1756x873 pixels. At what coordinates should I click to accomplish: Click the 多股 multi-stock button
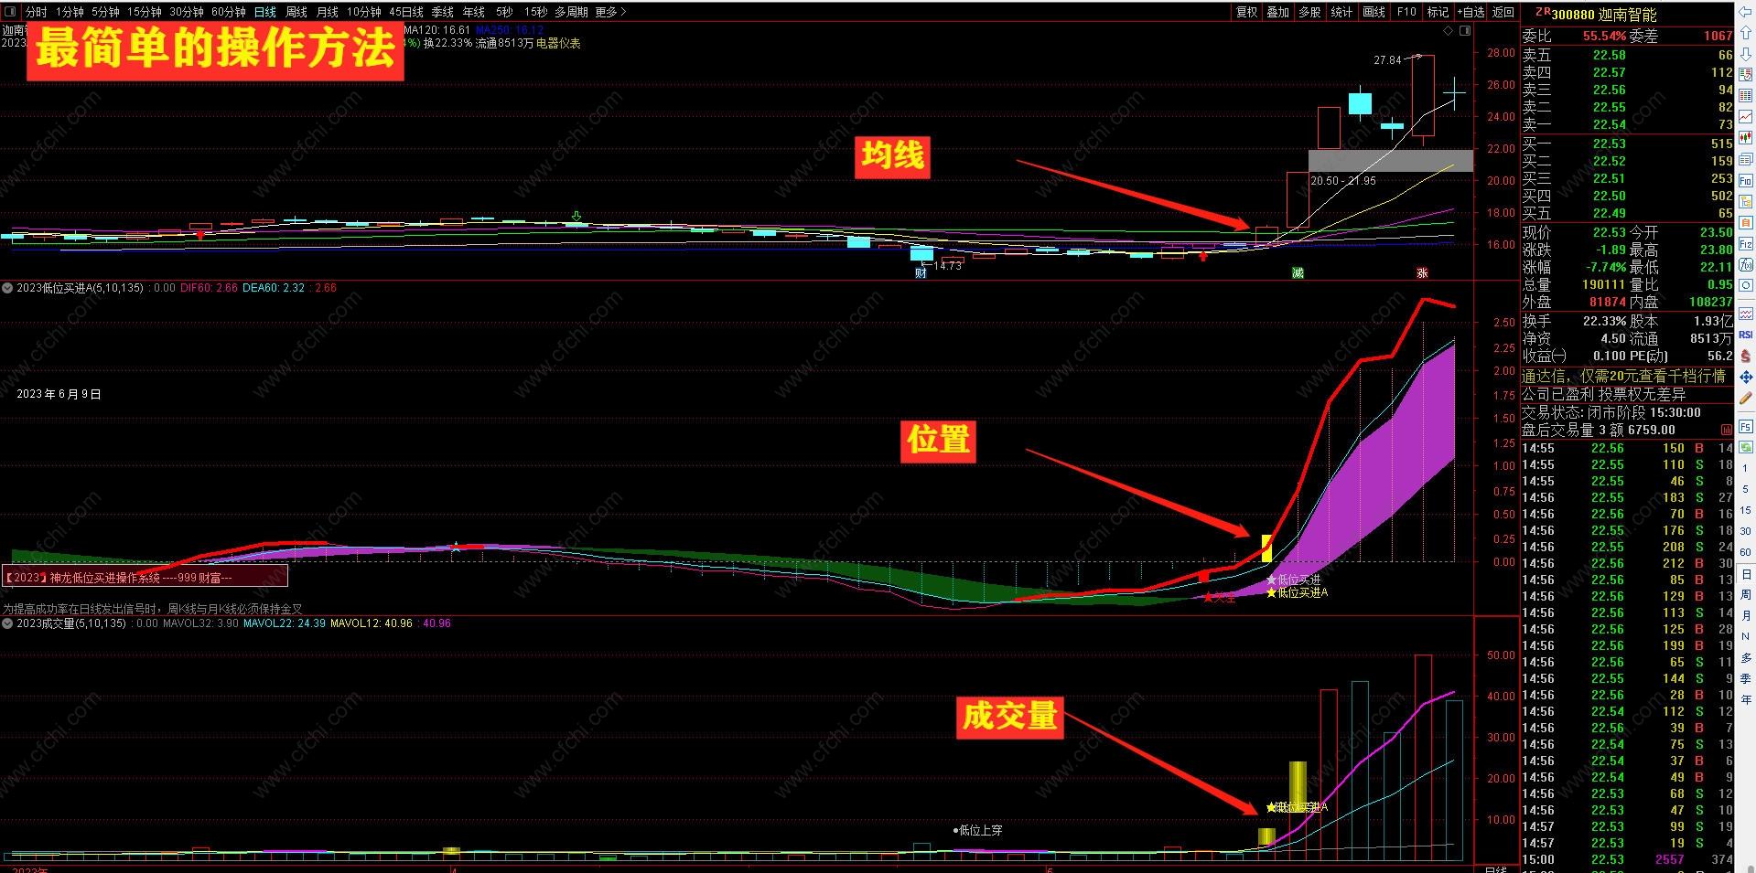click(x=1309, y=12)
